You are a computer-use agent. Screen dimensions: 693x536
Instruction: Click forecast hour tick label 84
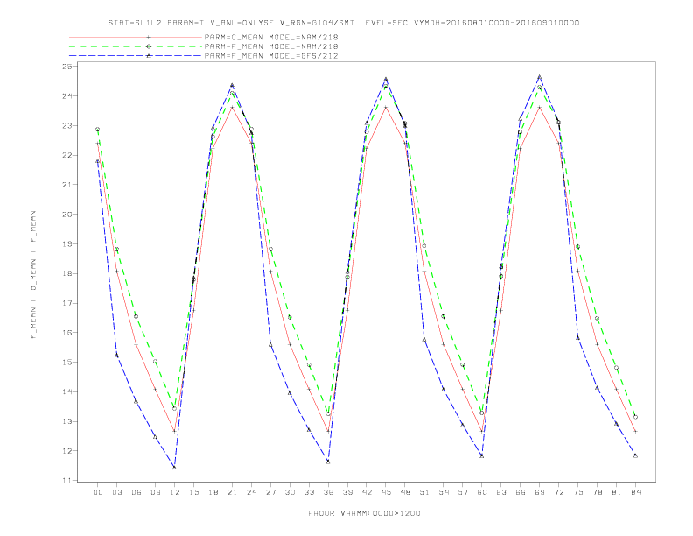coord(635,492)
